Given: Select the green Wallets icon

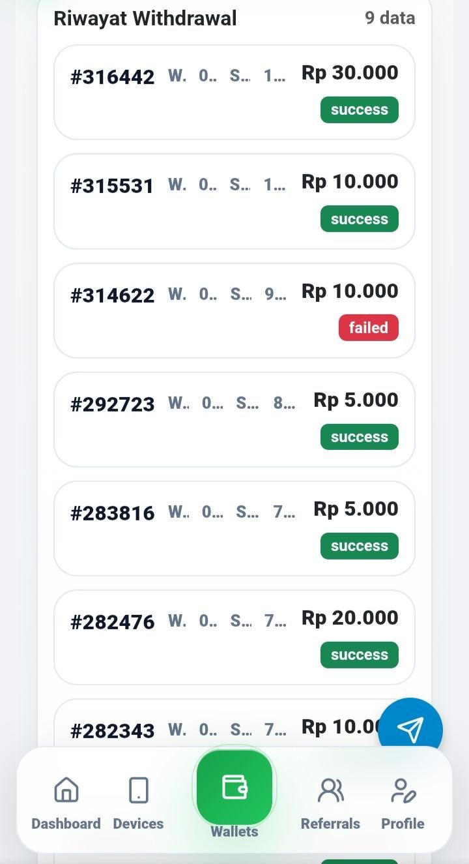Looking at the screenshot, I should coord(234,787).
